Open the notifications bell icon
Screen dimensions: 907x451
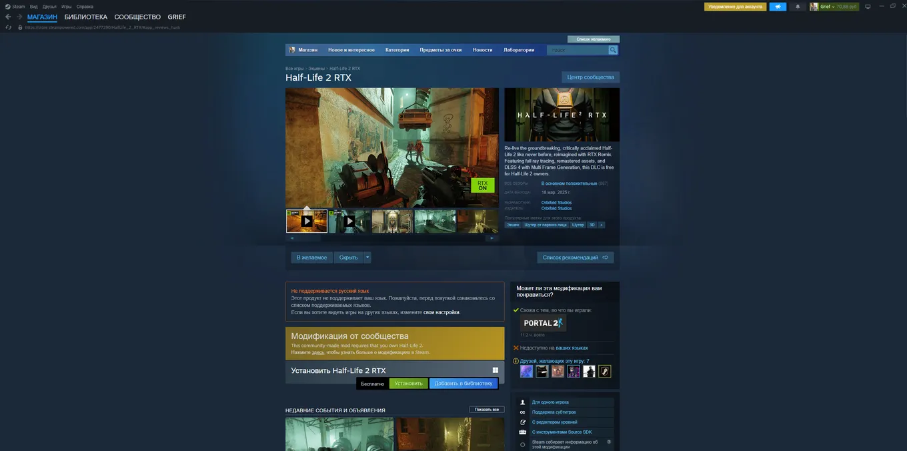[798, 7]
